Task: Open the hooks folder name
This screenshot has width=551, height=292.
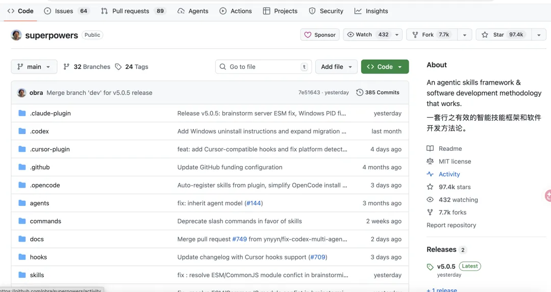Action: tap(38, 257)
